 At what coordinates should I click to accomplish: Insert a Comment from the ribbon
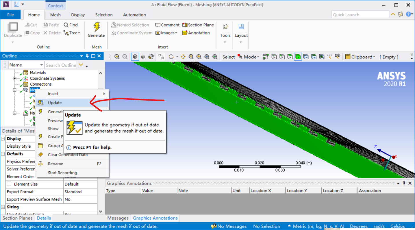point(167,25)
